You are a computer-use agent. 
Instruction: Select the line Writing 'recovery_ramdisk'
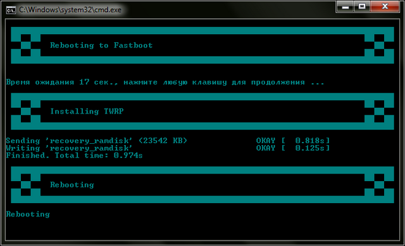click(x=69, y=148)
